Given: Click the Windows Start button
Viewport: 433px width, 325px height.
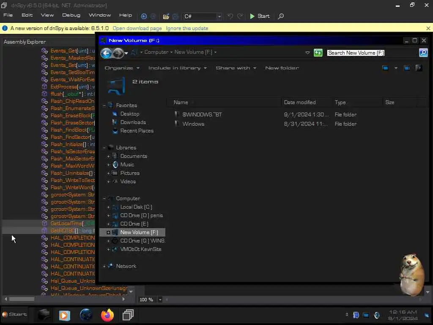Looking at the screenshot, I should pos(14,314).
